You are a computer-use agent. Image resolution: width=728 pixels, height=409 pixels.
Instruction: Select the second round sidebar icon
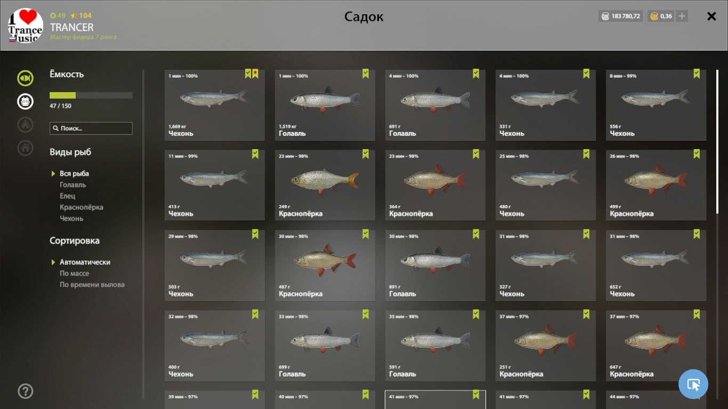(x=25, y=101)
